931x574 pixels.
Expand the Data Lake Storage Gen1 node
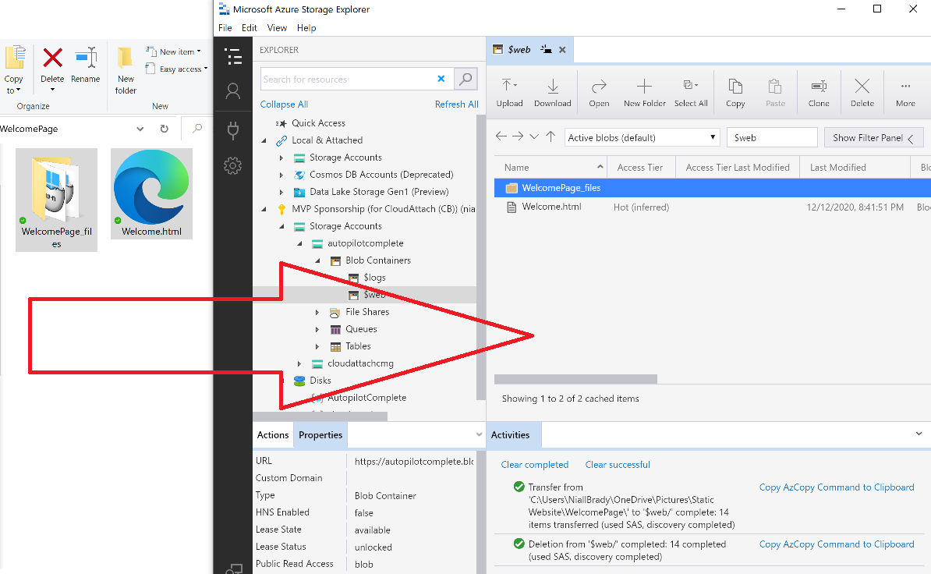pyautogui.click(x=281, y=193)
